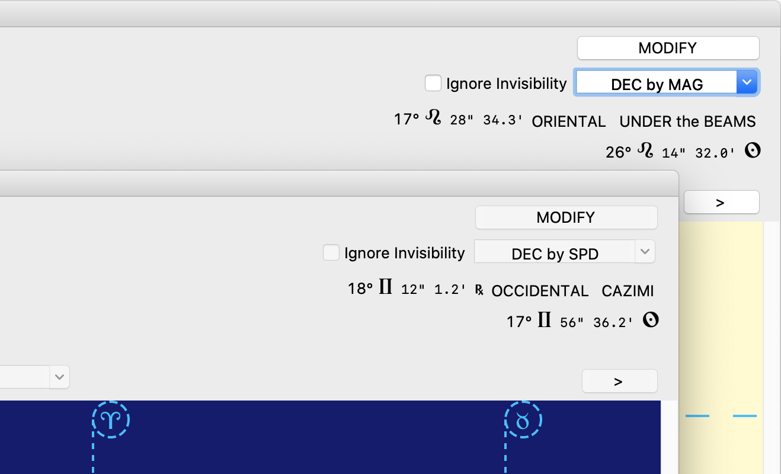Click the Leo glyph next to 26°
Image resolution: width=781 pixels, height=474 pixels.
645,151
